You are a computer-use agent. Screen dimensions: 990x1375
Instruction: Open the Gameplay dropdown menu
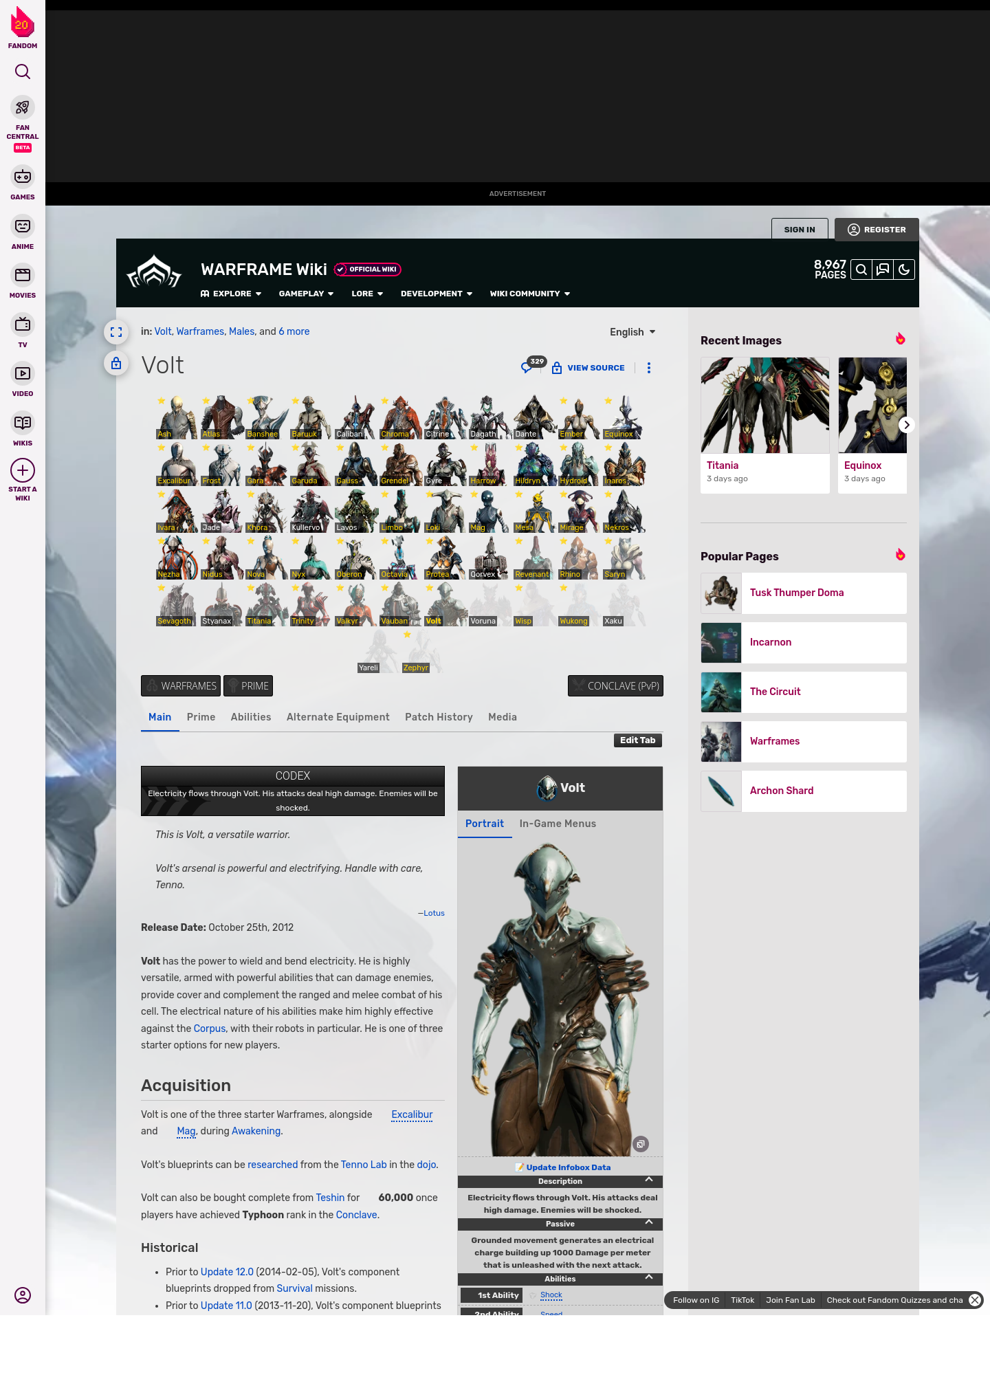[x=306, y=294]
